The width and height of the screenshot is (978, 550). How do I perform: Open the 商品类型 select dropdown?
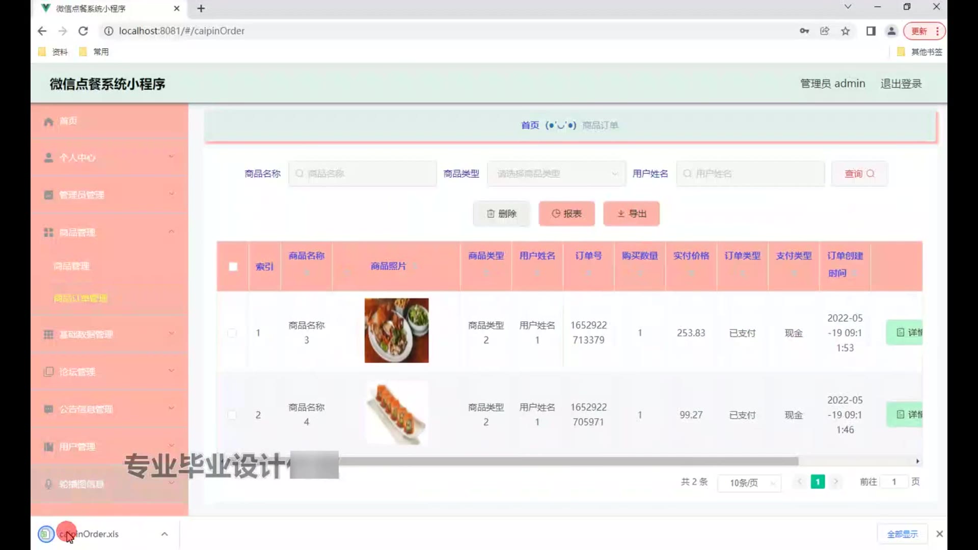[556, 174]
